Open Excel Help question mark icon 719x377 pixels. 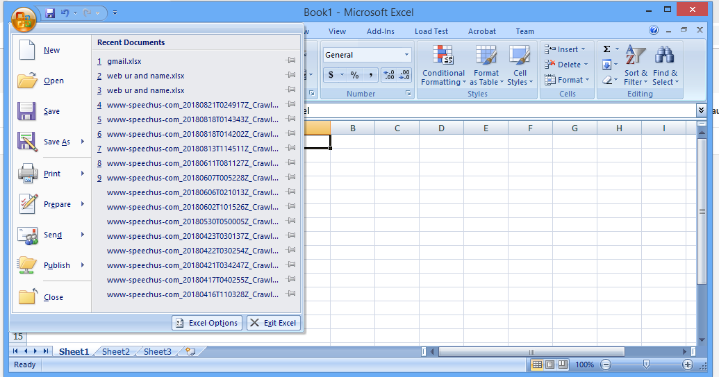click(x=654, y=31)
